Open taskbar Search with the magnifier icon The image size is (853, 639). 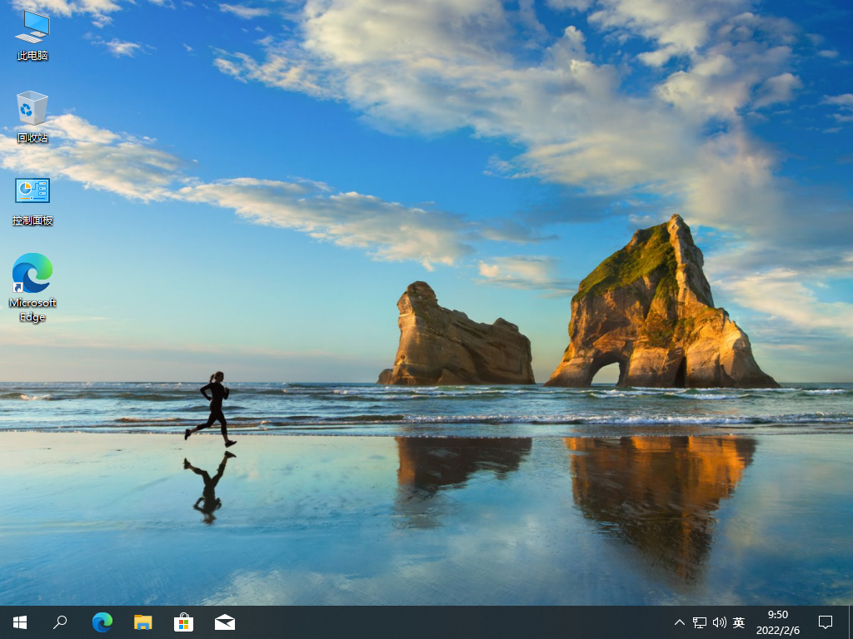click(60, 622)
